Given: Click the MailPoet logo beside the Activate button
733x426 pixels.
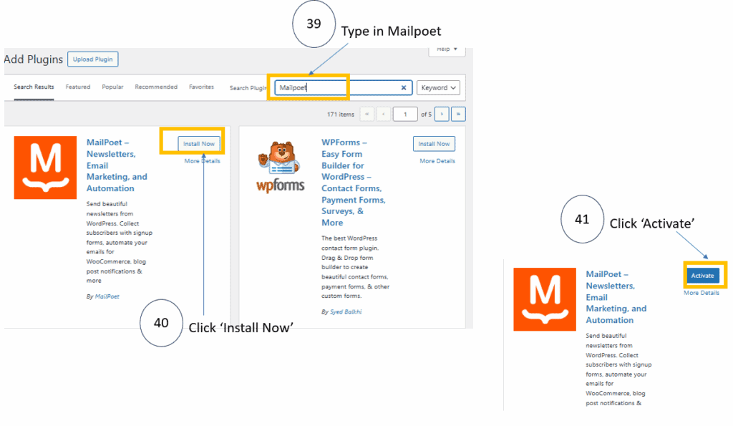Looking at the screenshot, I should [545, 299].
